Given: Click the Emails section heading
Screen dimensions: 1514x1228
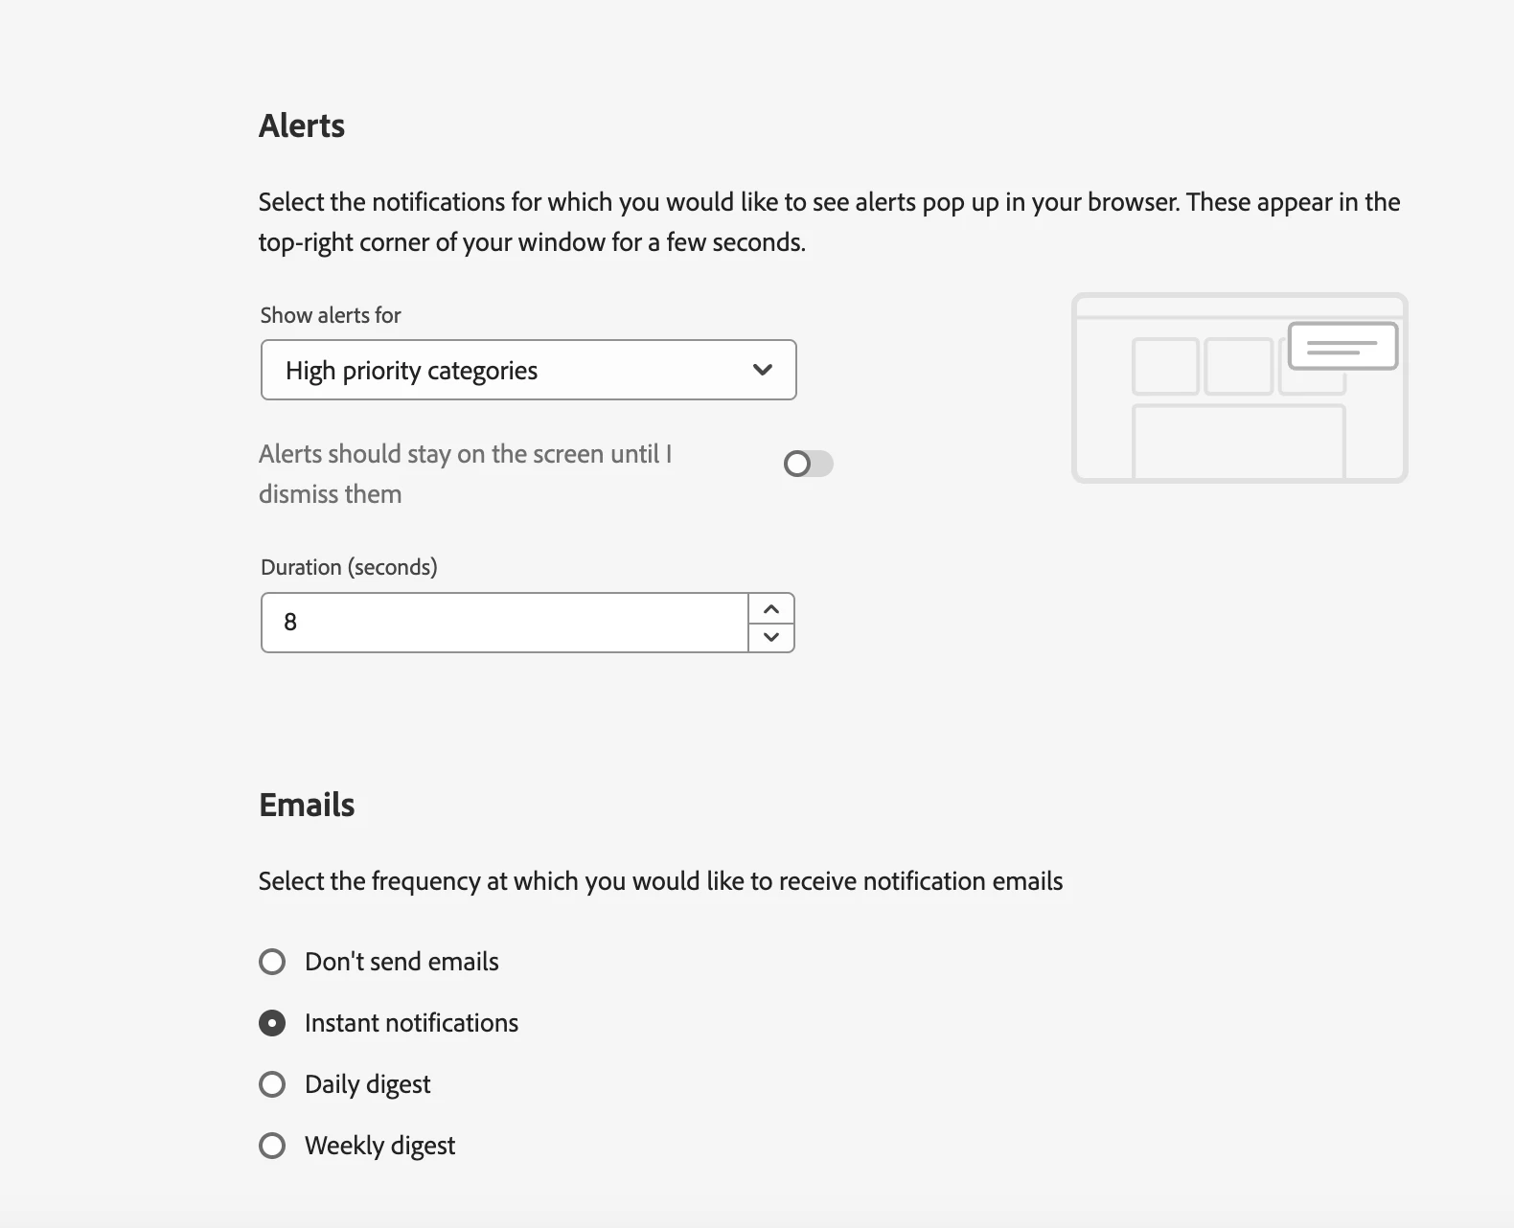Looking at the screenshot, I should click(x=307, y=805).
